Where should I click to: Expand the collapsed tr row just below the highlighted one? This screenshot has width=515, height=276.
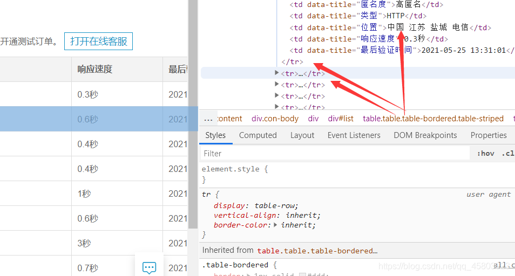coord(276,84)
